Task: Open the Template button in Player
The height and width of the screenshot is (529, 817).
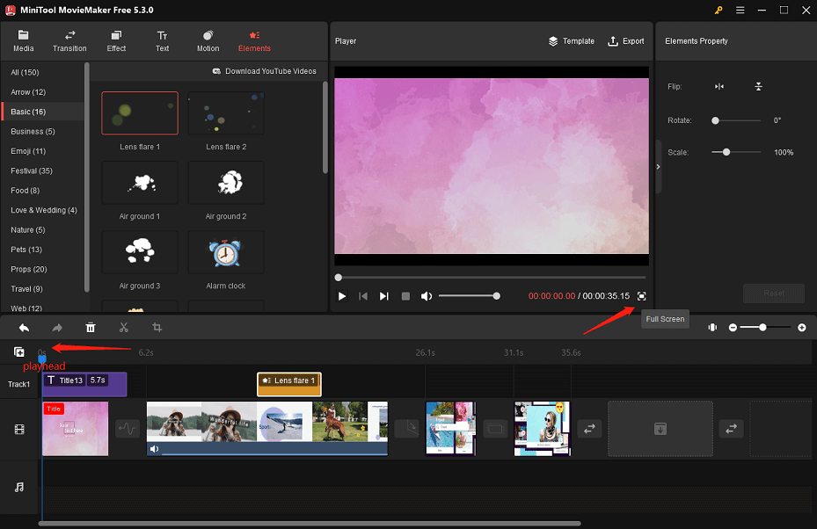Action: 572,41
